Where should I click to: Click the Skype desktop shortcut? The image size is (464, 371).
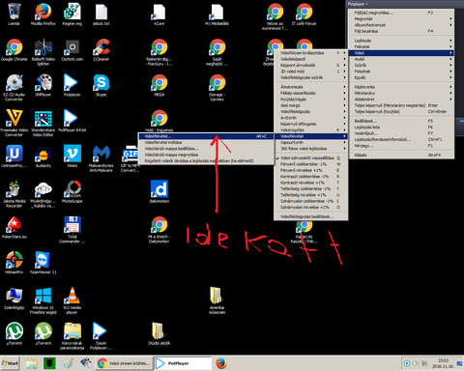coord(101,85)
